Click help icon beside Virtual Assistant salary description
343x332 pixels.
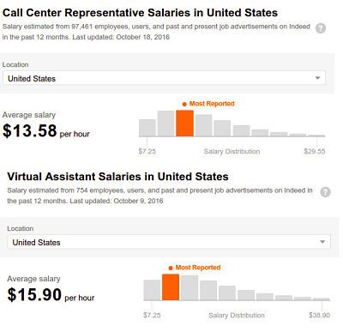click(x=325, y=192)
